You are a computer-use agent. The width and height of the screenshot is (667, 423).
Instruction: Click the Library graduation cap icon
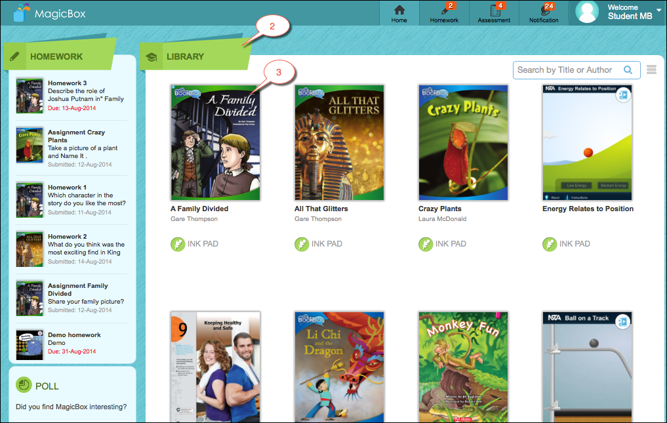(151, 56)
